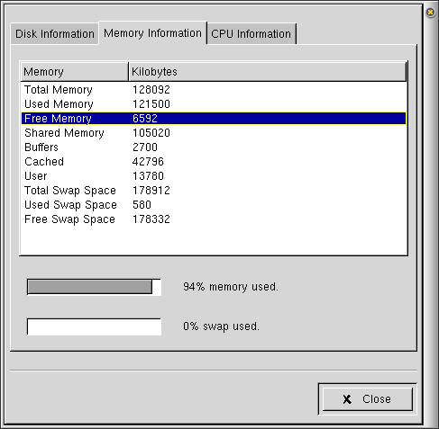Select the User memory row
Screen dimensions: 439x429
pos(214,176)
